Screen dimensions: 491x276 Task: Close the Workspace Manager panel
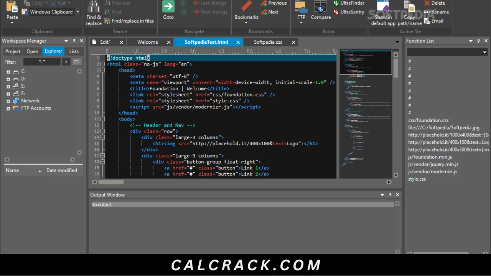pyautogui.click(x=81, y=41)
